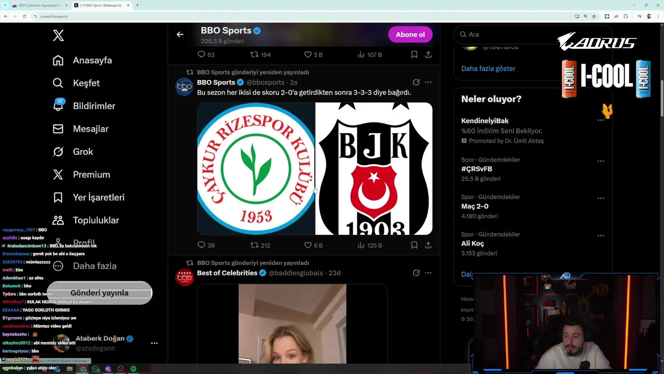Share the Rizespor Beşiktaş post

point(428,245)
